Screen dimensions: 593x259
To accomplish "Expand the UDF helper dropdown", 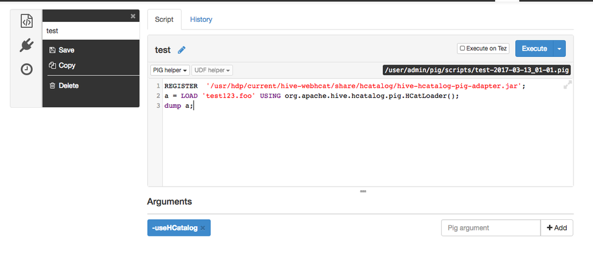I will tap(212, 71).
